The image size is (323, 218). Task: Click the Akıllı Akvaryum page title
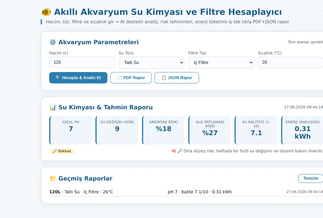[x=168, y=12]
